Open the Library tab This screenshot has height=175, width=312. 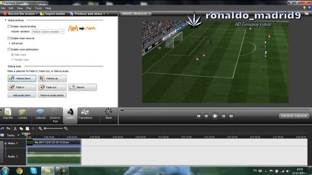[x=23, y=114]
